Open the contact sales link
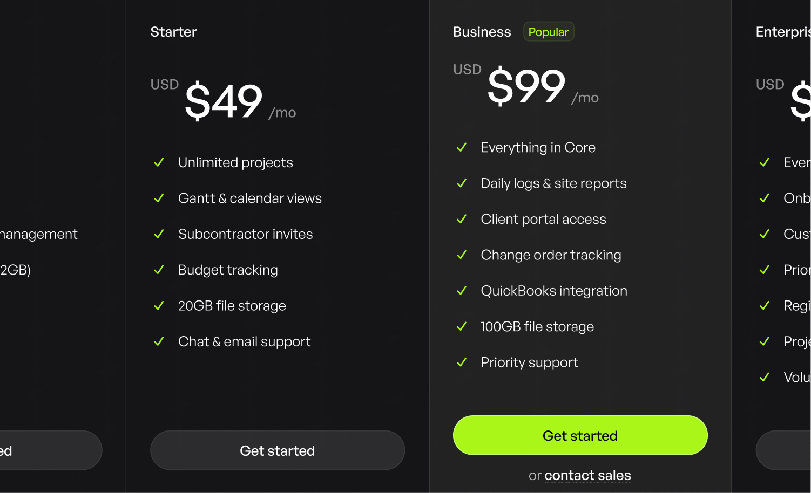 tap(587, 475)
